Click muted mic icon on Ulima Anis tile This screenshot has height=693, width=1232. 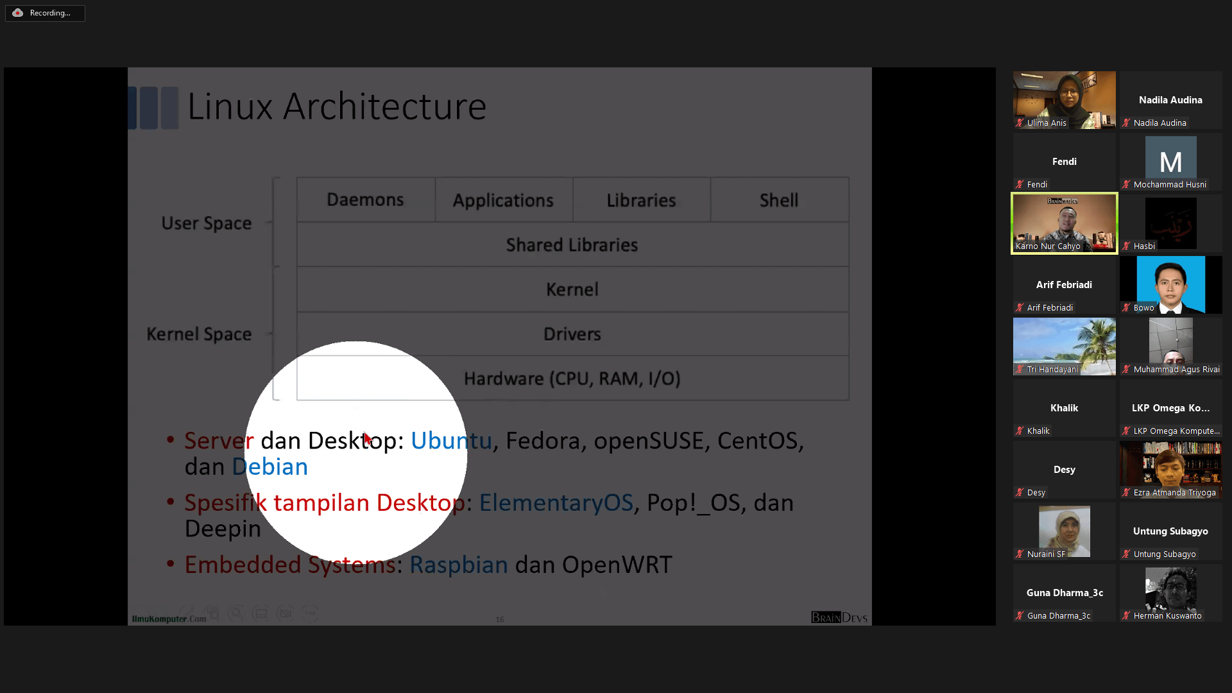point(1020,123)
